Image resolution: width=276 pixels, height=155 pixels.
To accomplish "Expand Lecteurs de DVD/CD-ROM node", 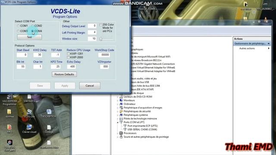I will coord(118,97).
